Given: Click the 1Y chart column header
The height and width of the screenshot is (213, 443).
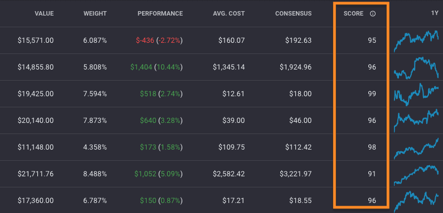Looking at the screenshot, I should [435, 13].
